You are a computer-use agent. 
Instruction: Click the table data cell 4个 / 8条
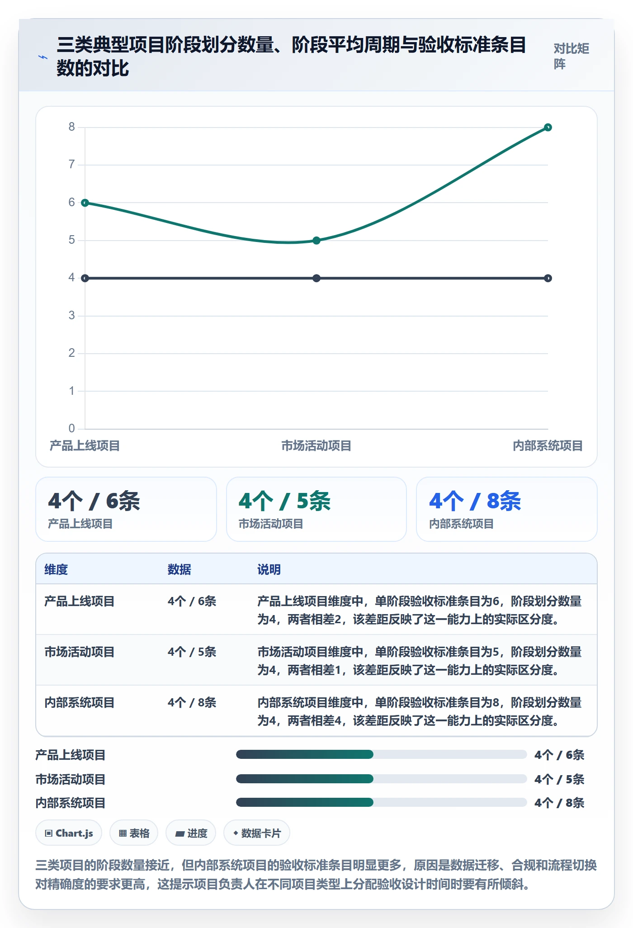click(x=192, y=703)
